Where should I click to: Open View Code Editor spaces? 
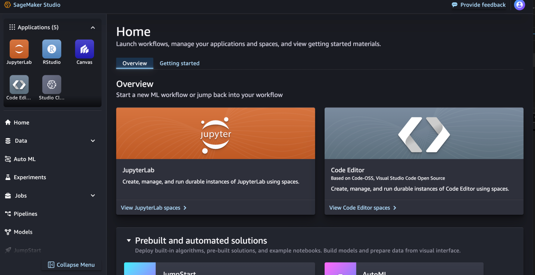click(359, 207)
